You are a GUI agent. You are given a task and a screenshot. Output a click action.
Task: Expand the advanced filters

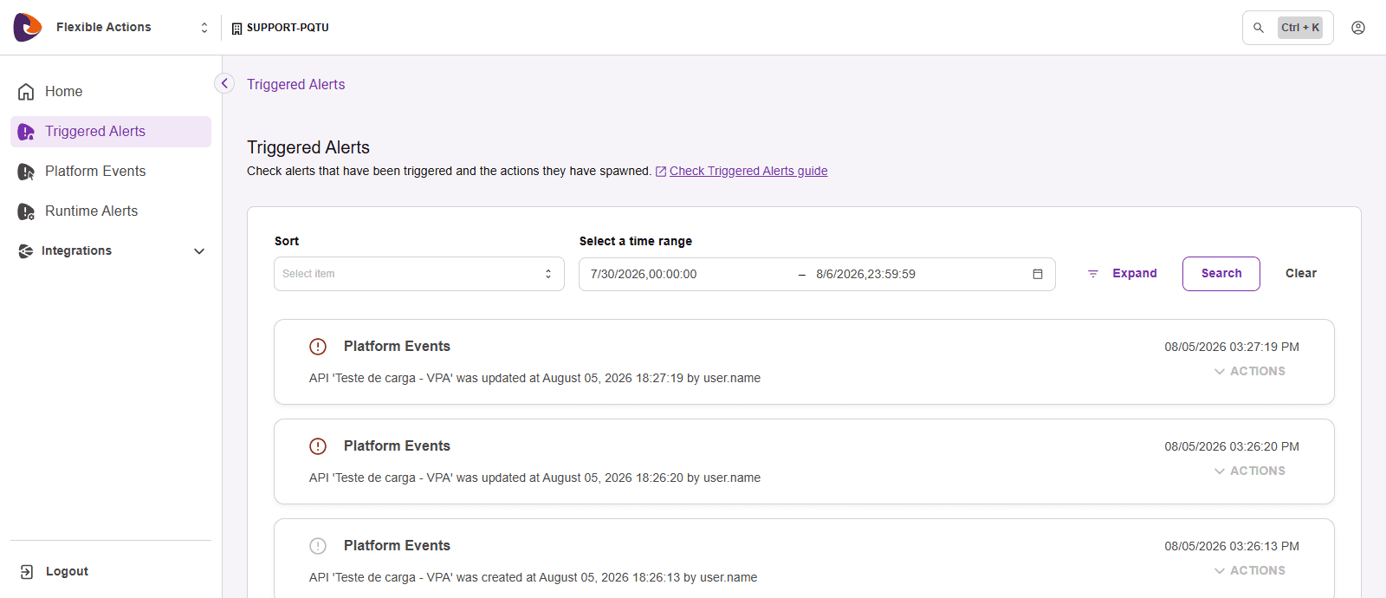pyautogui.click(x=1135, y=274)
